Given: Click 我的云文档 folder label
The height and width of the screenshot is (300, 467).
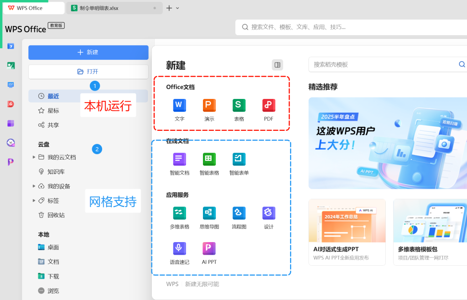Looking at the screenshot, I should point(62,157).
